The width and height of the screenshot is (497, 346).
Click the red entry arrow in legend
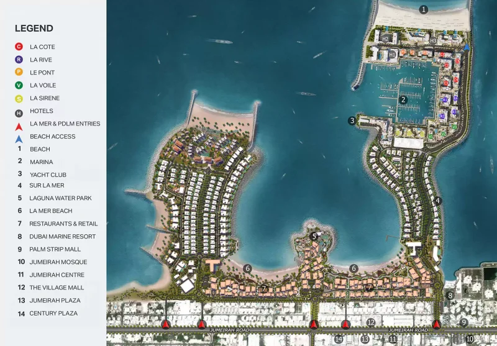pyautogui.click(x=19, y=125)
